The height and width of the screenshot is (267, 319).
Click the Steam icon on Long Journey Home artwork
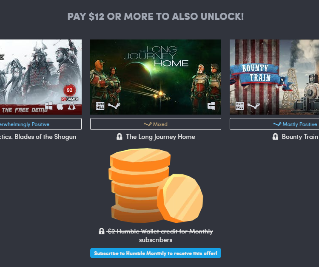(x=114, y=106)
